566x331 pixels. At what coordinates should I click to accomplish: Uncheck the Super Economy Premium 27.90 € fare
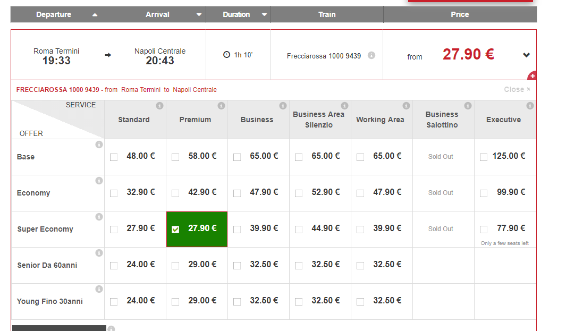(x=175, y=230)
